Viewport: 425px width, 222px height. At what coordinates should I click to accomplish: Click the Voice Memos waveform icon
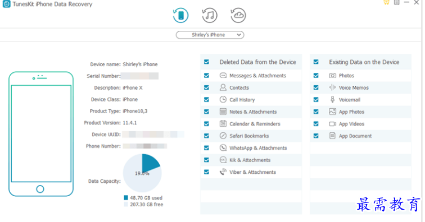point(333,87)
